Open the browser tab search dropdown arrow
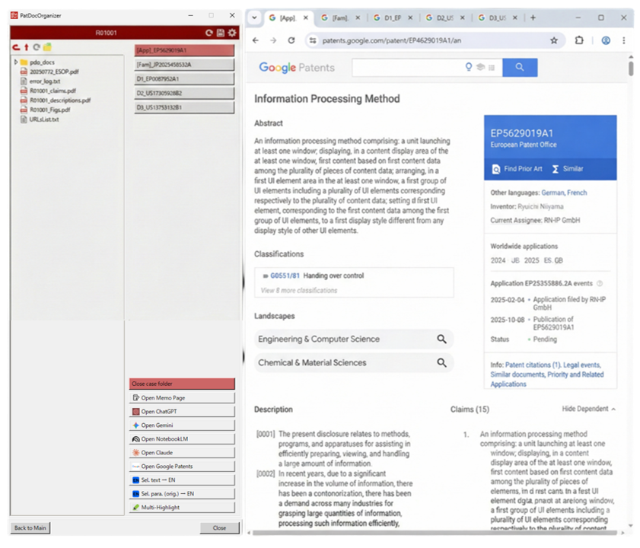Image resolution: width=640 pixels, height=548 pixels. pyautogui.click(x=254, y=18)
